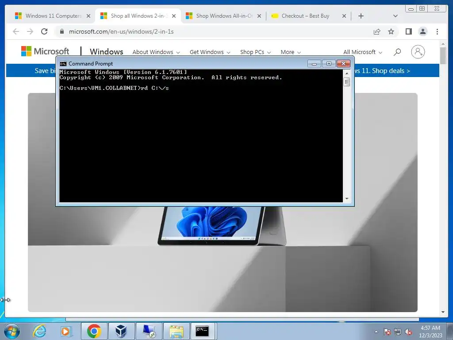453x340 pixels.
Task: Open VirtualBox from the taskbar
Action: (x=121, y=331)
